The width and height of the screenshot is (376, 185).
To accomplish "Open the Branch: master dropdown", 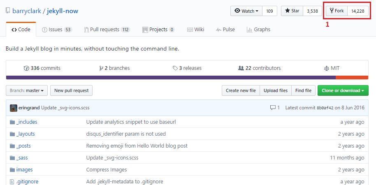I will pos(27,90).
